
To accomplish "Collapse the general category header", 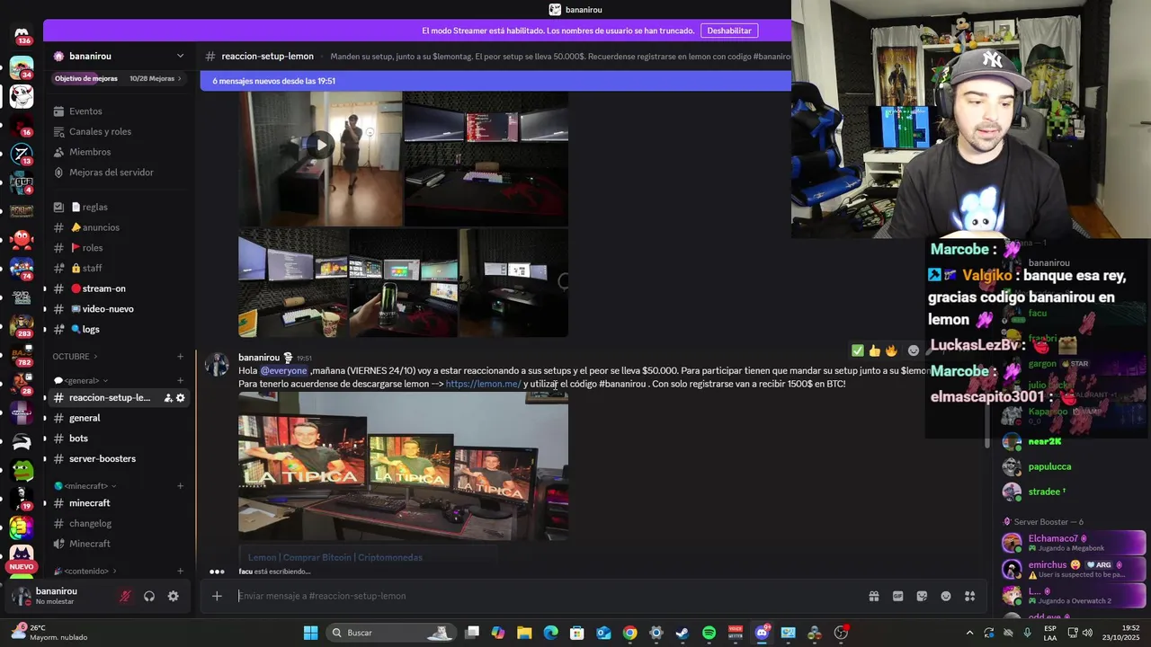I will [x=81, y=380].
